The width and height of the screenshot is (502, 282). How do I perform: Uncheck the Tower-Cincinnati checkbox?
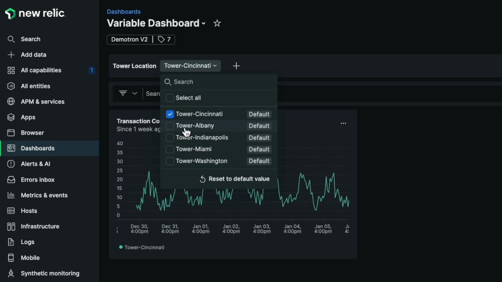[170, 114]
